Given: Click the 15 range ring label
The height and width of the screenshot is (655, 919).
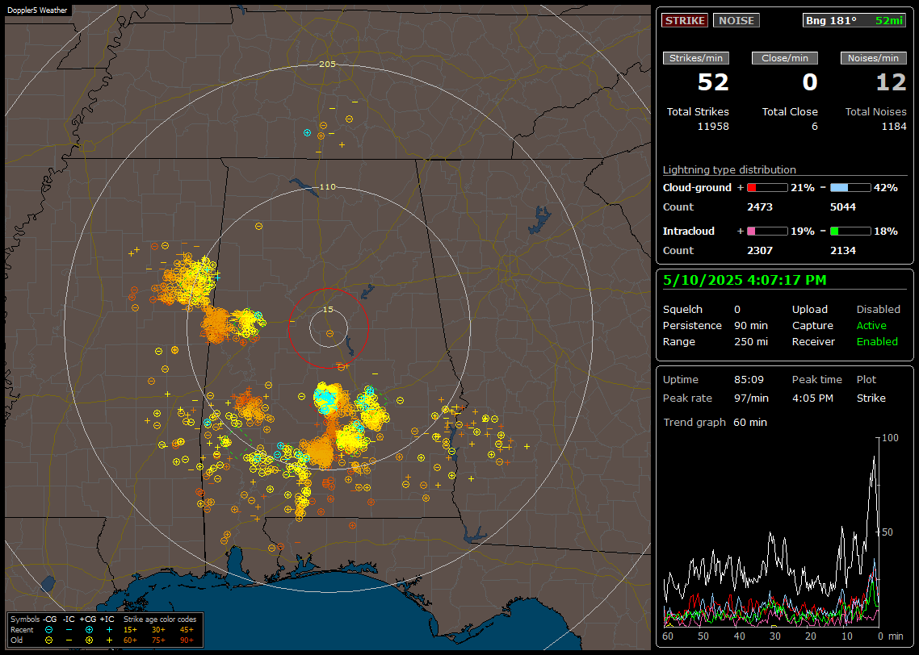Looking at the screenshot, I should click(x=328, y=310).
